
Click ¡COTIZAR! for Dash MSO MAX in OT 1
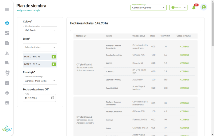coord(184,88)
